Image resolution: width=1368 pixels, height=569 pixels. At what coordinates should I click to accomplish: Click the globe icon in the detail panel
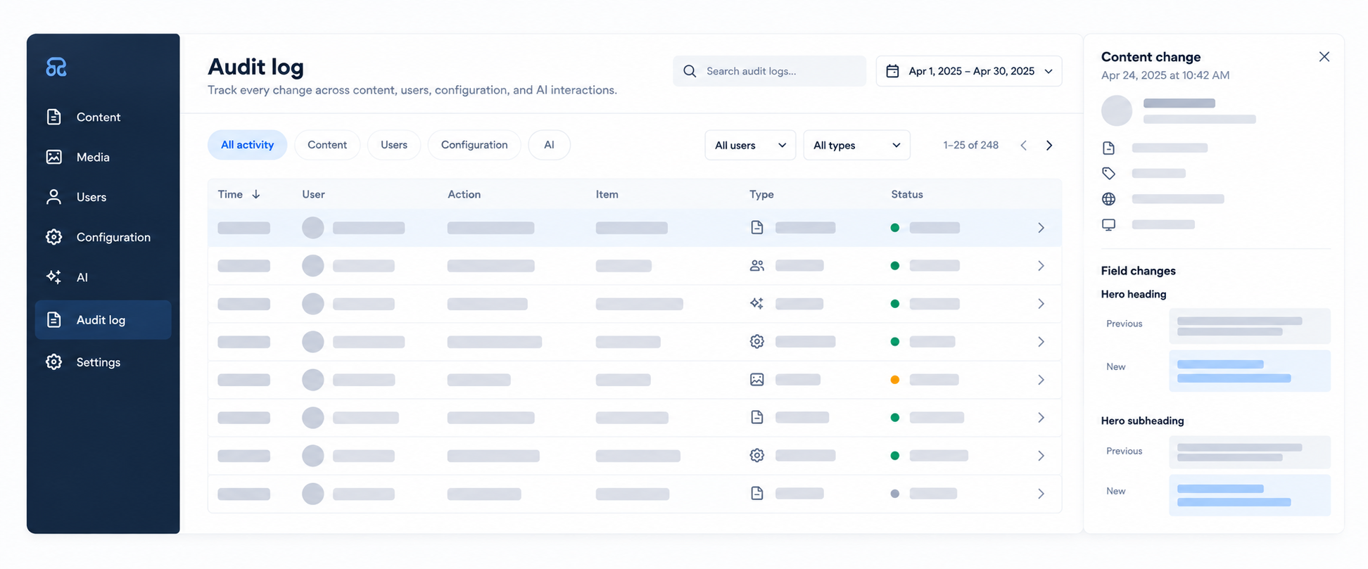click(x=1108, y=199)
